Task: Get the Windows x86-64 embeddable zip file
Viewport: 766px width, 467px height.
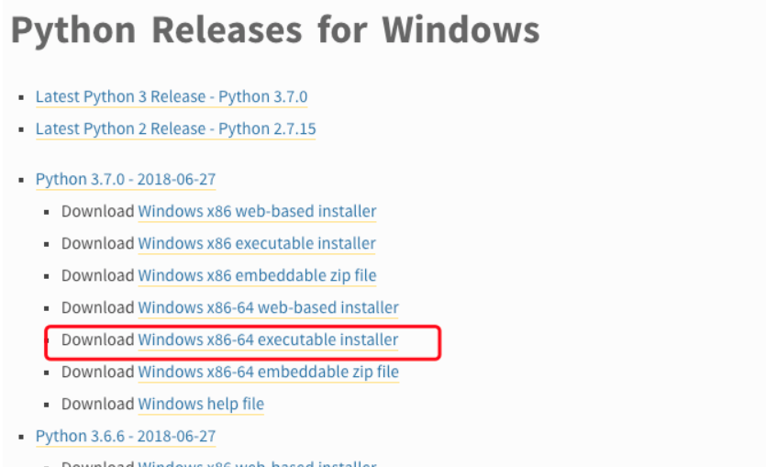Action: click(x=268, y=372)
